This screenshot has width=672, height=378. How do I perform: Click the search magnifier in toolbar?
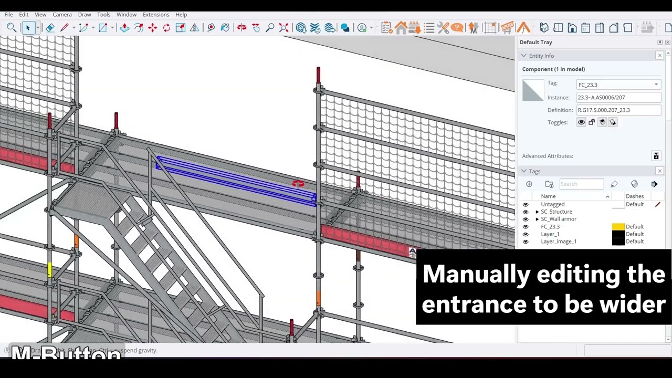[11, 28]
